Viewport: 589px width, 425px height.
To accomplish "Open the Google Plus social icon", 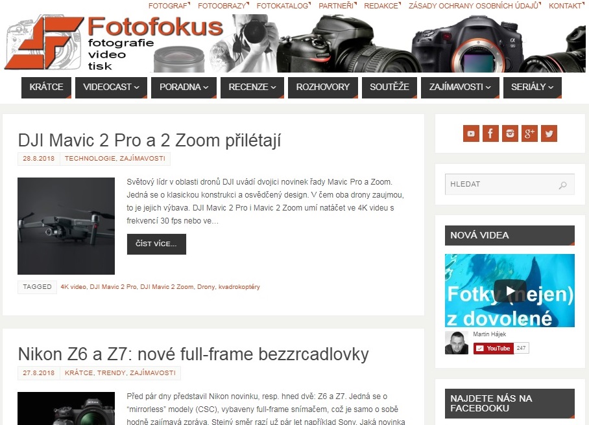I will point(530,133).
